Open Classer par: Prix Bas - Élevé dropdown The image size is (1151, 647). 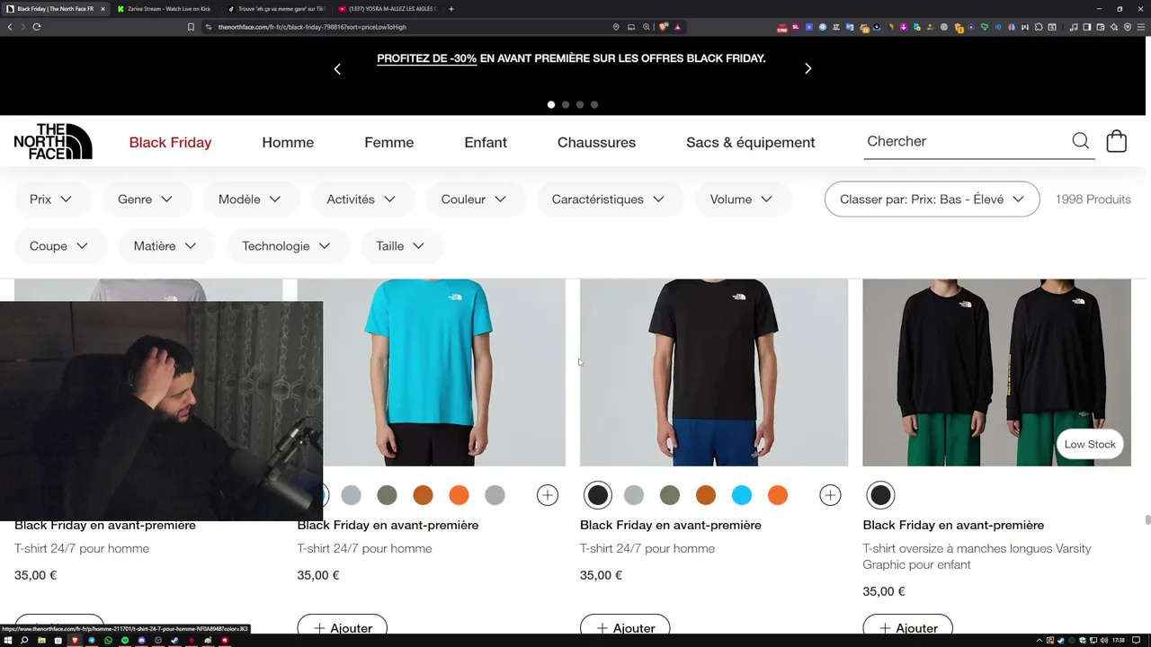click(x=932, y=199)
